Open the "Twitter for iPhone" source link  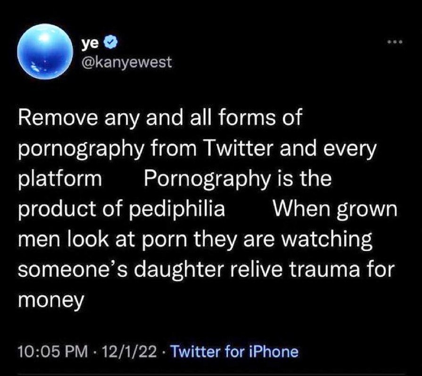coord(234,351)
